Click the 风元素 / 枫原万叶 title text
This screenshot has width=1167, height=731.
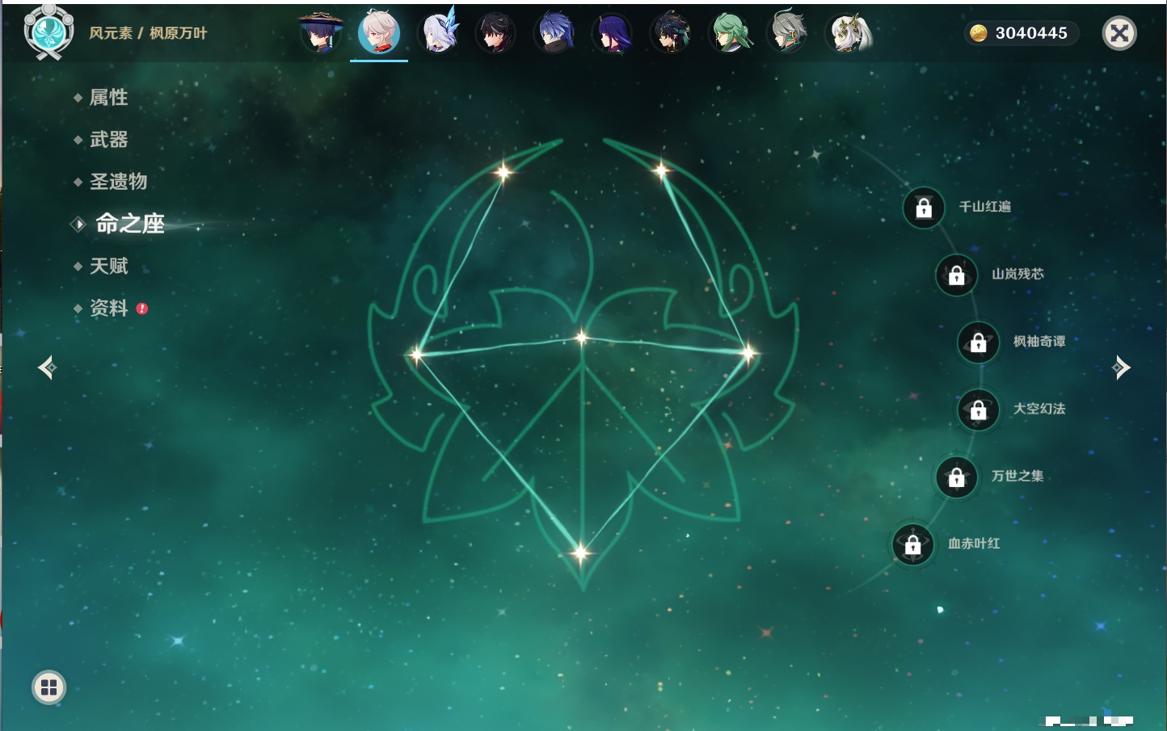[148, 33]
